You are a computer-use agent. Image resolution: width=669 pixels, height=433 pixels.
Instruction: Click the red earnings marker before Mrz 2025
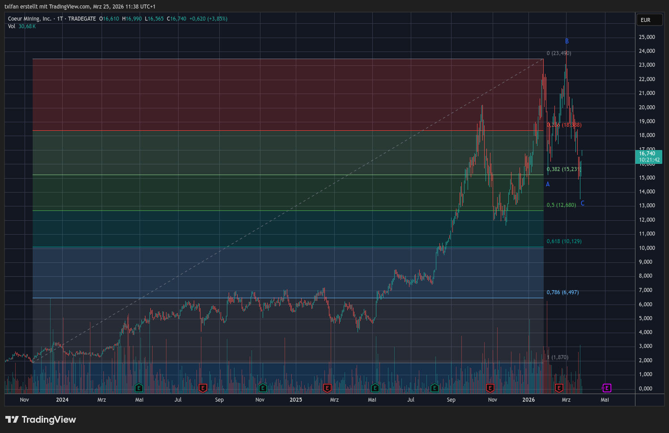(x=327, y=388)
